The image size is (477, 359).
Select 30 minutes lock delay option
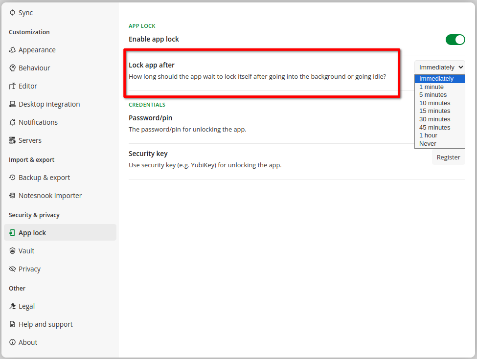pos(434,119)
